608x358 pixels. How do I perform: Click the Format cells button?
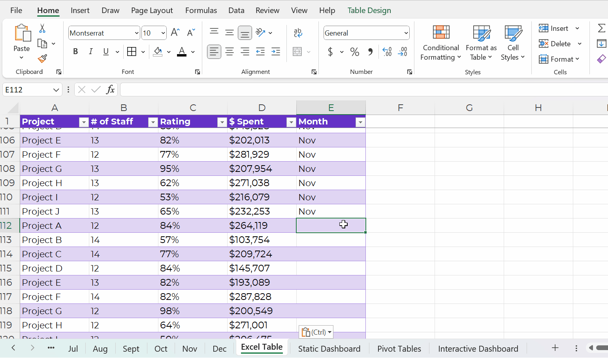(x=559, y=59)
